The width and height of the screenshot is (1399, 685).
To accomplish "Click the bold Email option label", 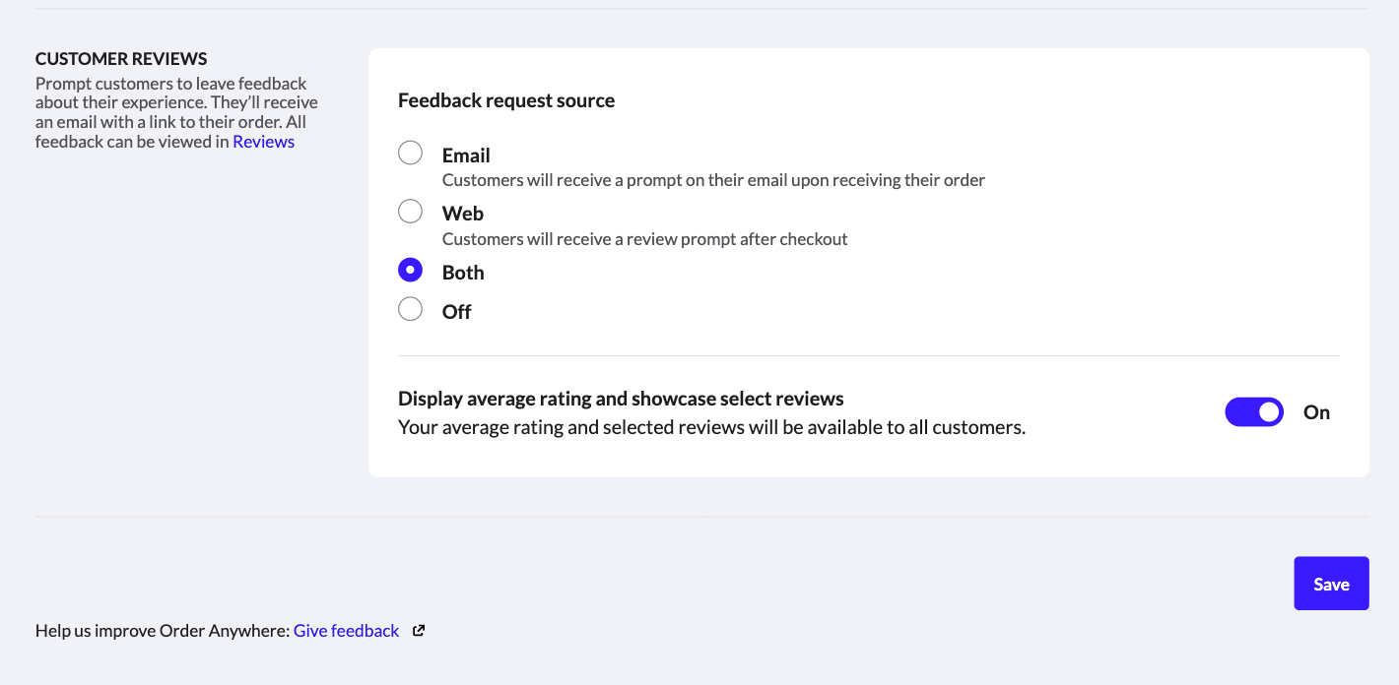I will [x=466, y=156].
